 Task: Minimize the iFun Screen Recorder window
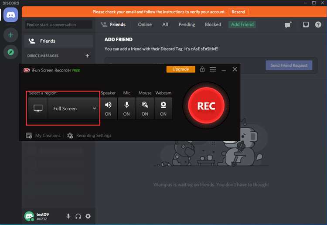224,70
